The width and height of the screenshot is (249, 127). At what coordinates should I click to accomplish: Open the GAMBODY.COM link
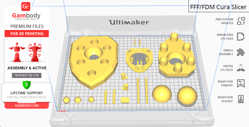[27, 105]
